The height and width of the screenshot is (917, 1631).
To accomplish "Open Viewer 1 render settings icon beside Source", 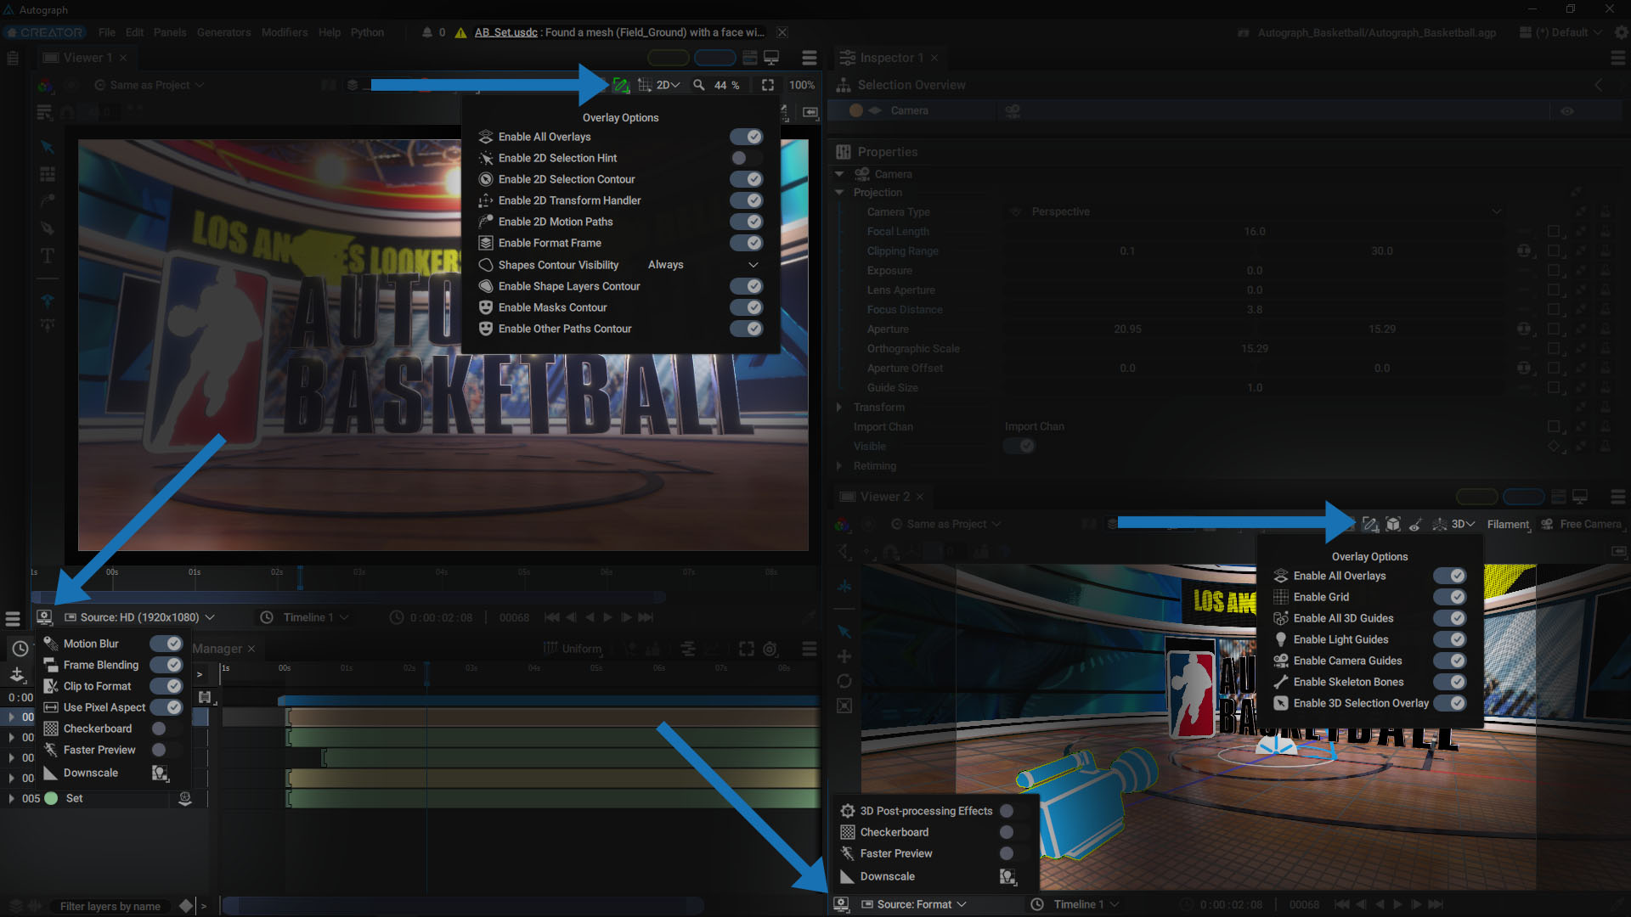I will coord(45,617).
